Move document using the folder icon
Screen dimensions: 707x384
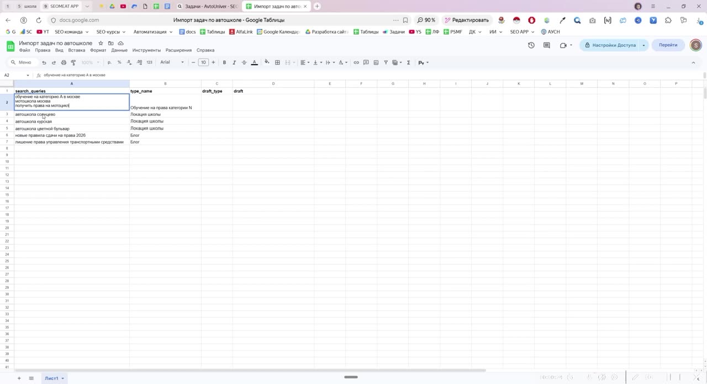click(x=110, y=43)
